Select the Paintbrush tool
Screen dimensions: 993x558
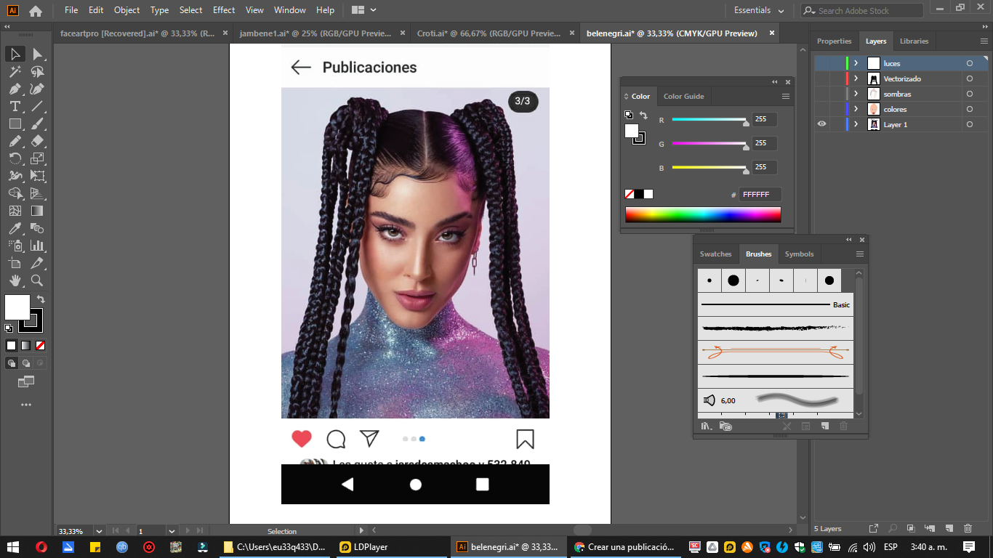(37, 124)
